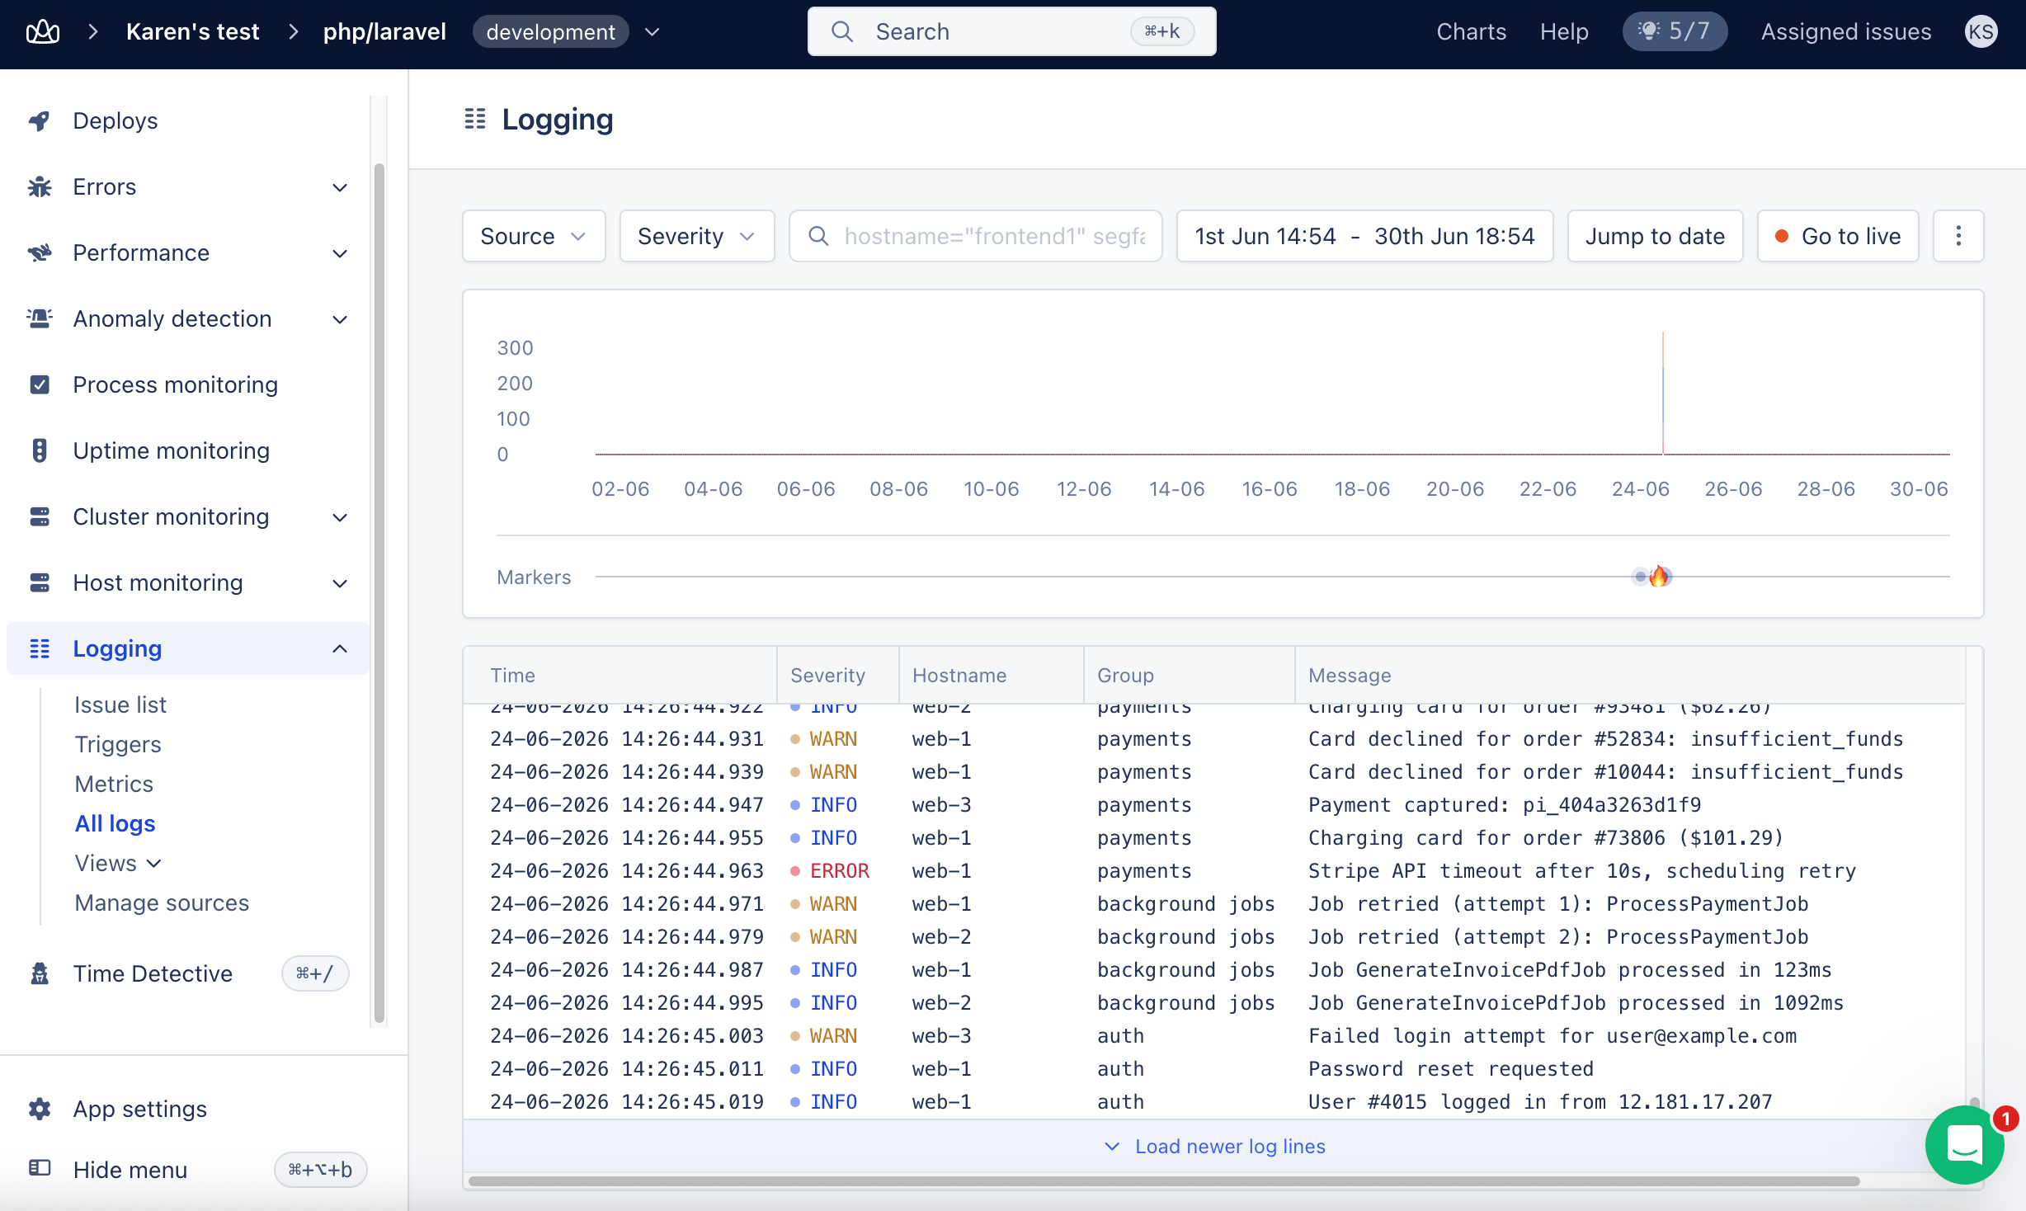This screenshot has height=1211, width=2026.
Task: Expand the Host monitoring chevron
Action: [340, 583]
